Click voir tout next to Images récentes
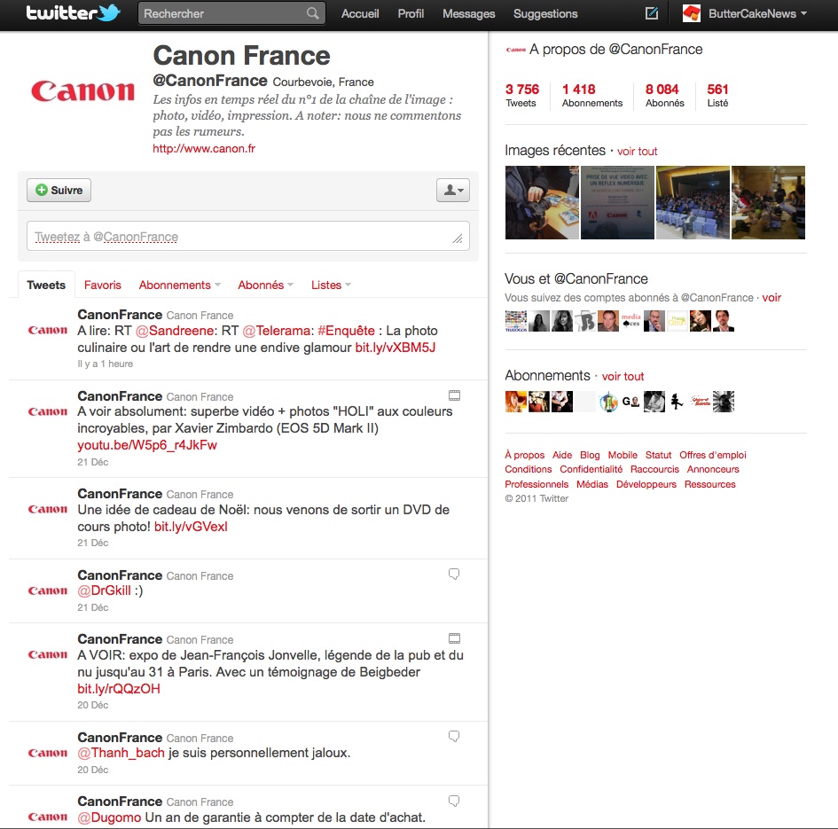The height and width of the screenshot is (829, 838). 638,151
